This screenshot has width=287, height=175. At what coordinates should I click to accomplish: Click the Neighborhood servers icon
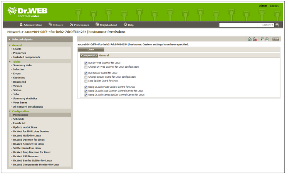(97, 25)
